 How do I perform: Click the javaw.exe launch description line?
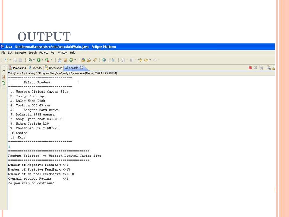click(62, 74)
